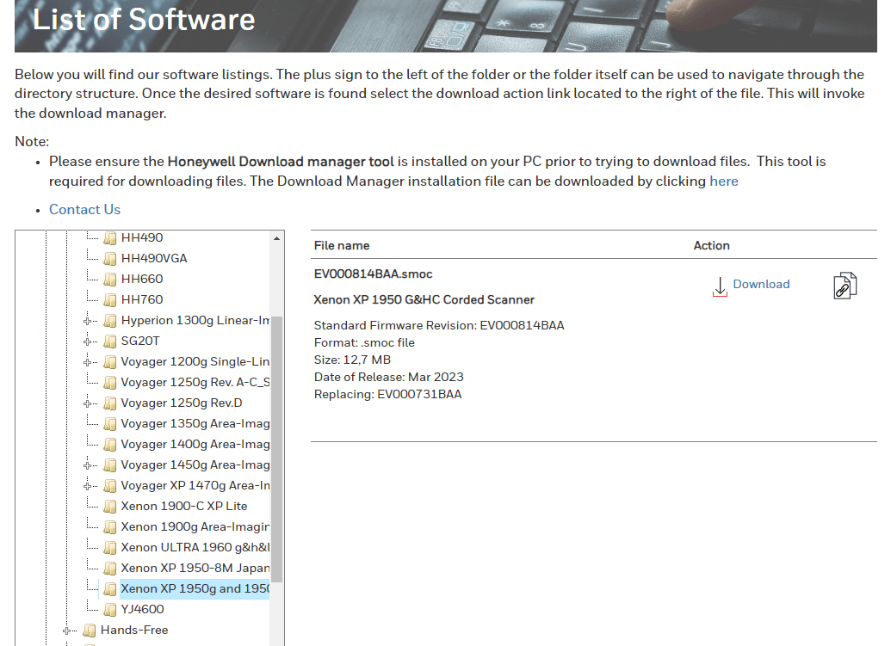Click the Voyager 1250g Rev. A-C folder icon
Viewport: 891px width, 646px height.
click(110, 383)
